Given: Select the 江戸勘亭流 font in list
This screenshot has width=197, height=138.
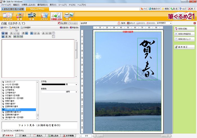Looking at the screenshot, I should tap(11, 90).
